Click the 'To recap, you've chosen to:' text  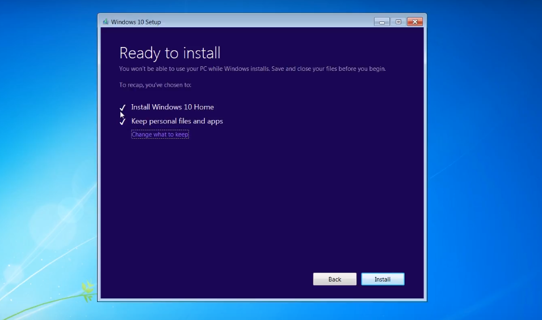tap(155, 85)
